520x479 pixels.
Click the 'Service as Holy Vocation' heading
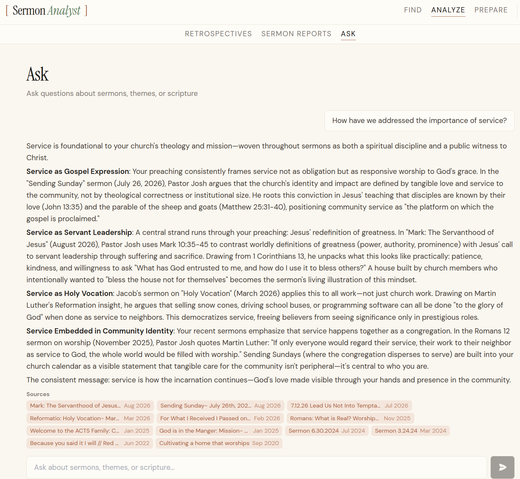pos(69,294)
